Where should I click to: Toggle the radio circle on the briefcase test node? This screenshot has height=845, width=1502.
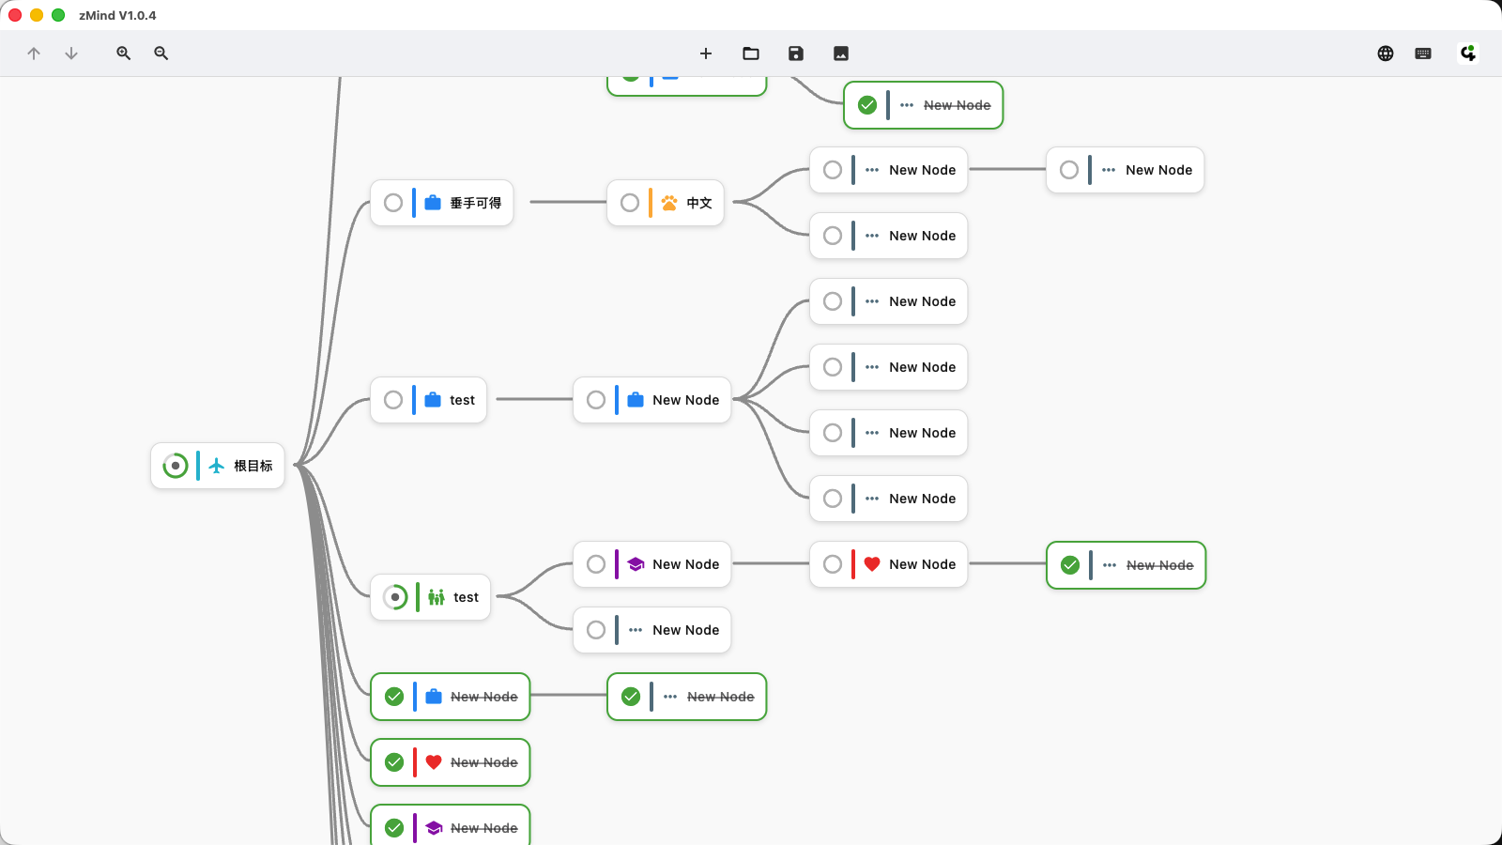pos(393,400)
